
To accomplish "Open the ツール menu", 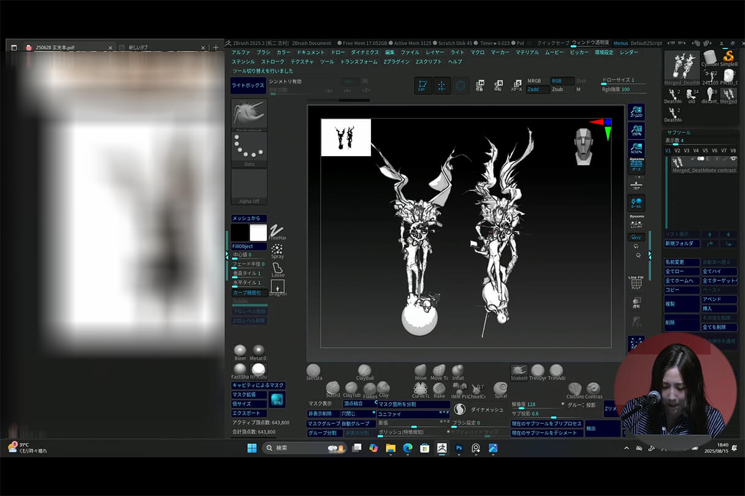I will [x=327, y=62].
